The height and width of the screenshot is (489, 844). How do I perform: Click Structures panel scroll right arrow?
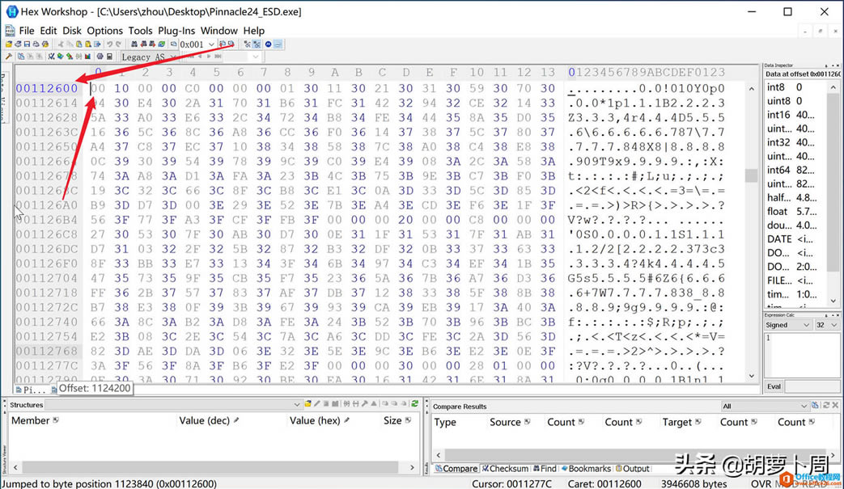[x=413, y=467]
